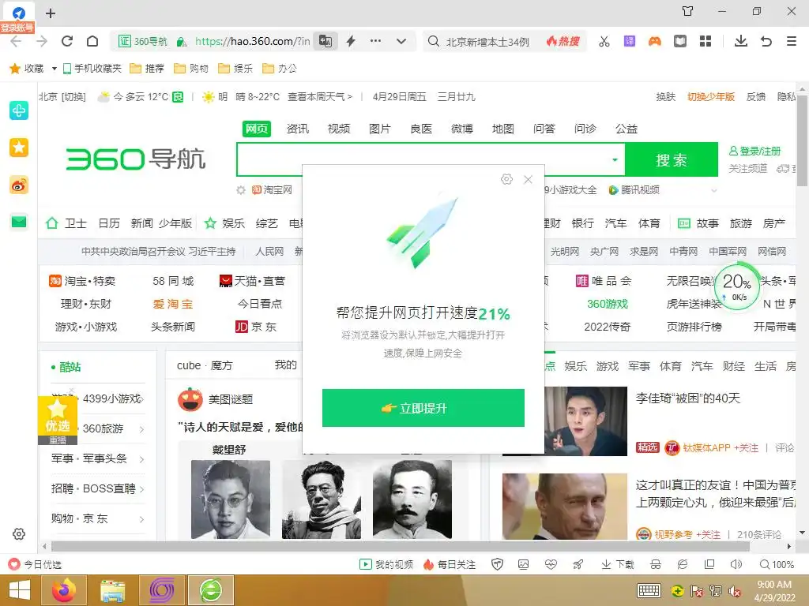Open the extensions grid icon
This screenshot has width=809, height=606.
(706, 41)
